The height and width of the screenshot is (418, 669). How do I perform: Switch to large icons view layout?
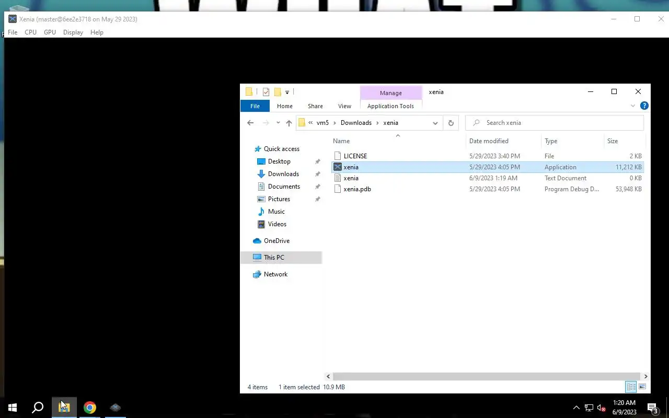(642, 387)
